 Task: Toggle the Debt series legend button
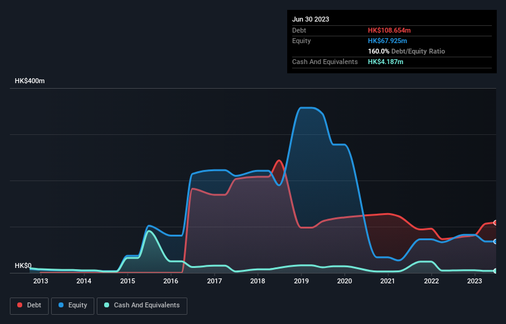coord(29,306)
